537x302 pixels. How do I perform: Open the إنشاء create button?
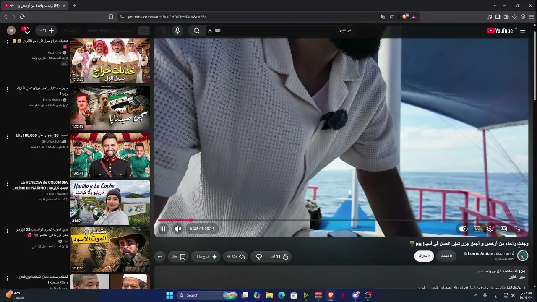tap(46, 31)
